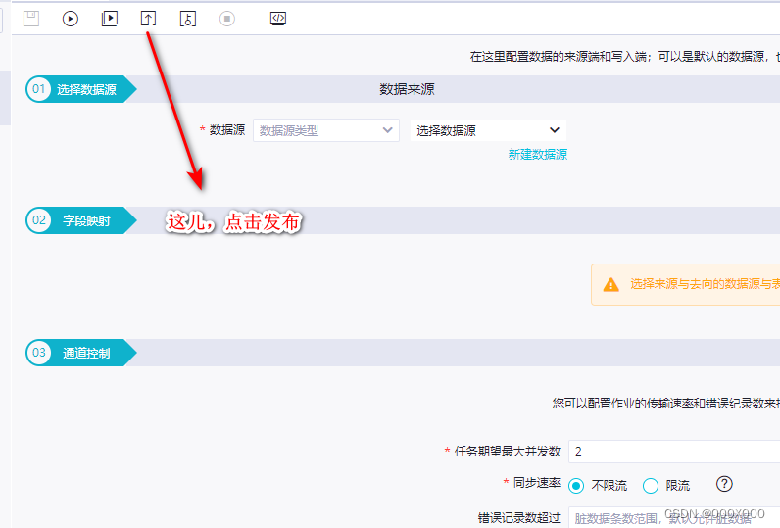Click the 错误记录数超过 input field
780x528 pixels.
674,518
